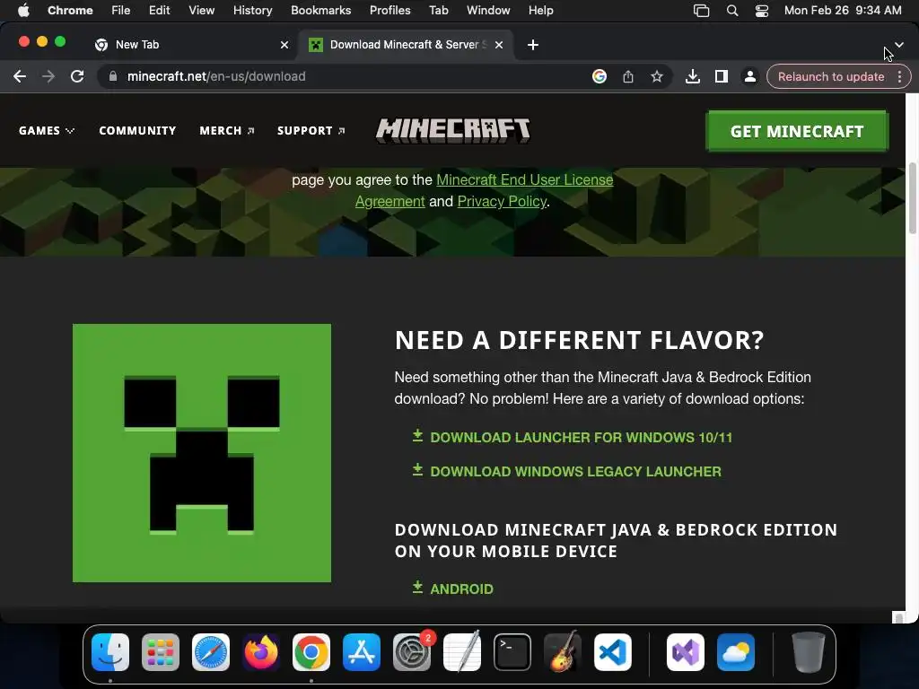The image size is (919, 689).
Task: Toggle the Chrome side panel icon
Action: 722,76
